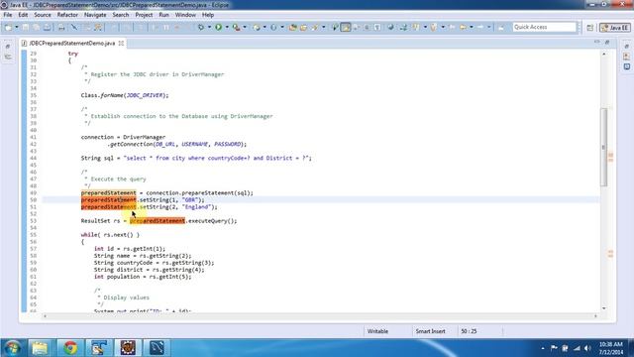634x357 pixels.
Task: Click 'int population = rs.getInt(5);' line
Action: point(143,277)
